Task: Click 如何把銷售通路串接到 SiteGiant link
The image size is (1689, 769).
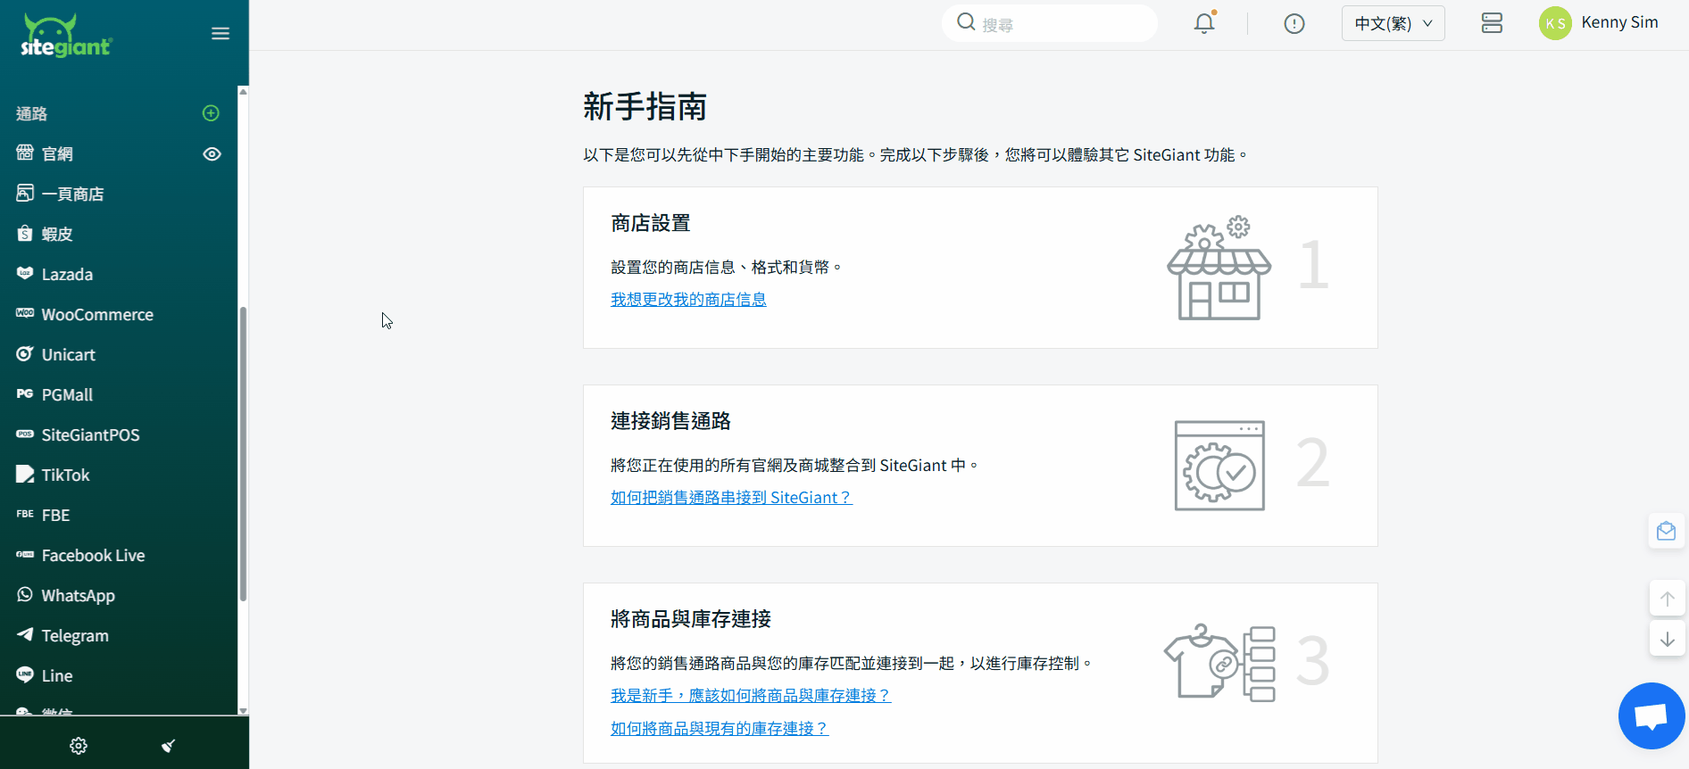Action: (x=731, y=498)
